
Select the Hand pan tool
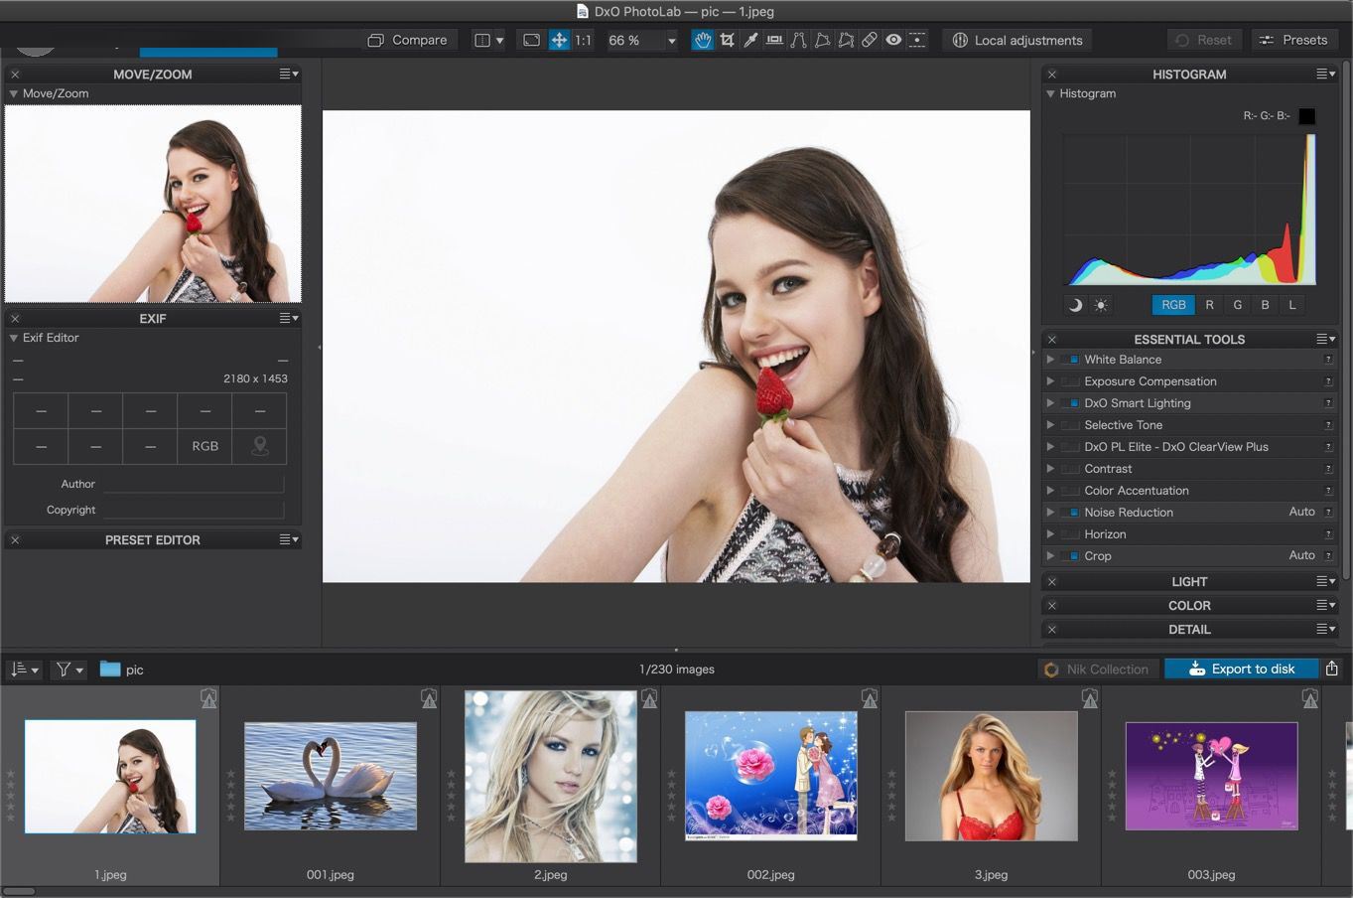tap(703, 40)
